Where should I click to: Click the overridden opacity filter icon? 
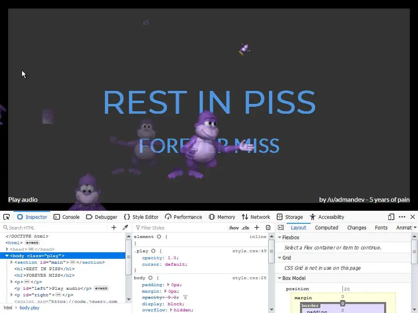[185, 297]
